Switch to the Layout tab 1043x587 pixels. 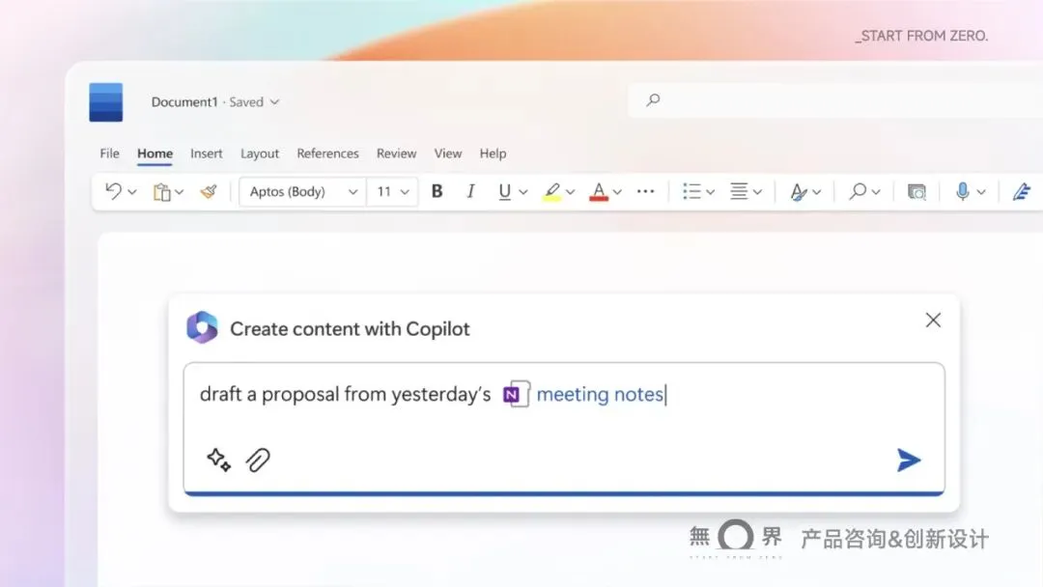[x=260, y=154]
